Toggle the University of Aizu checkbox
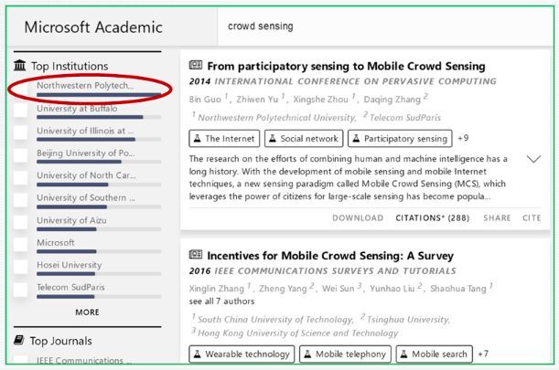Screen dimensions: 559x370 (x=20, y=222)
